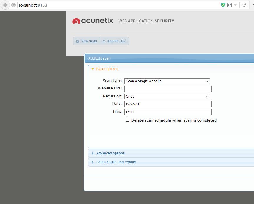Click the green shield icon in address bar
Screen dimensions: 254x204
pos(223,5)
